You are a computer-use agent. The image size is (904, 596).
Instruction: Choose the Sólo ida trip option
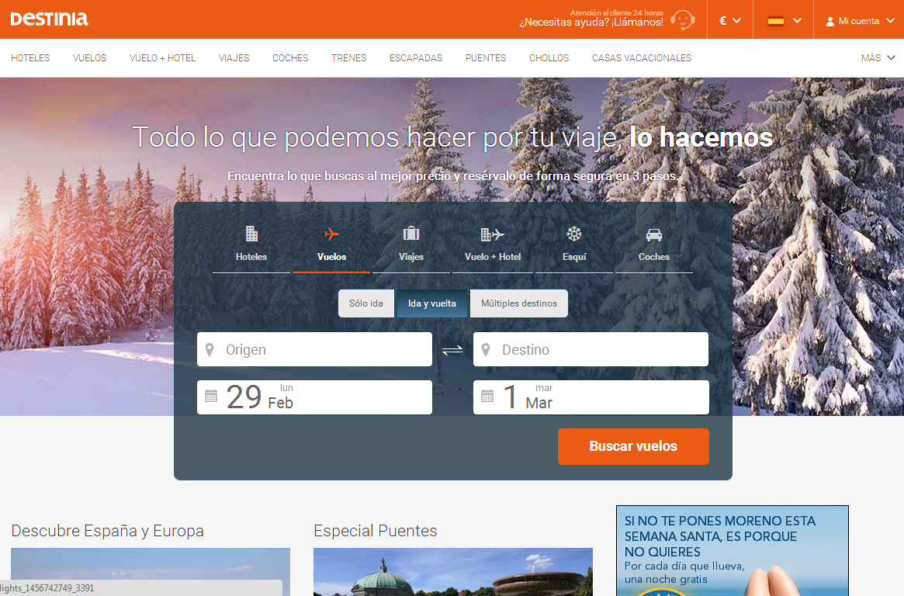point(366,303)
